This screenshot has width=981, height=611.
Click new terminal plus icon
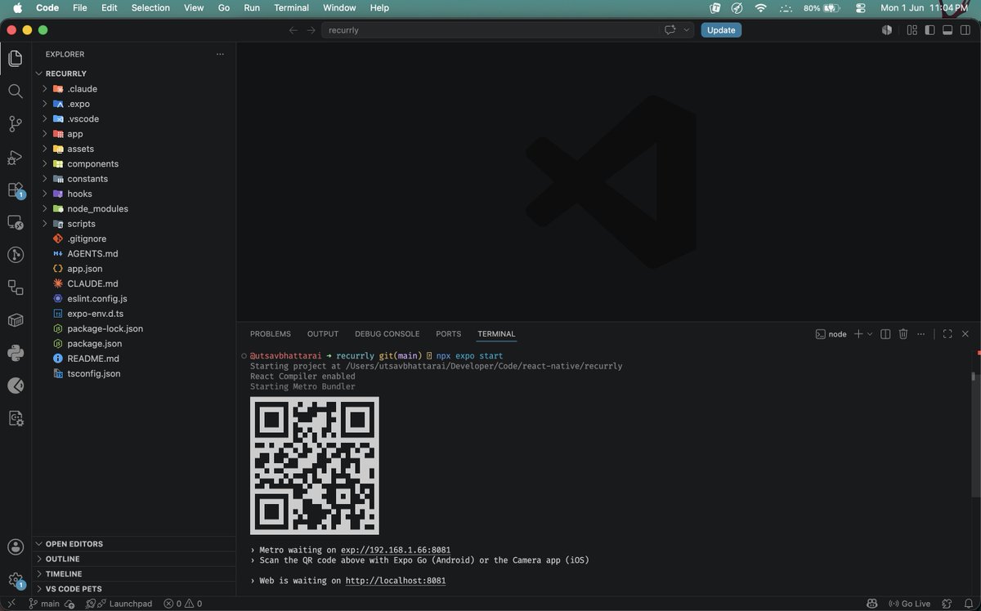(858, 334)
